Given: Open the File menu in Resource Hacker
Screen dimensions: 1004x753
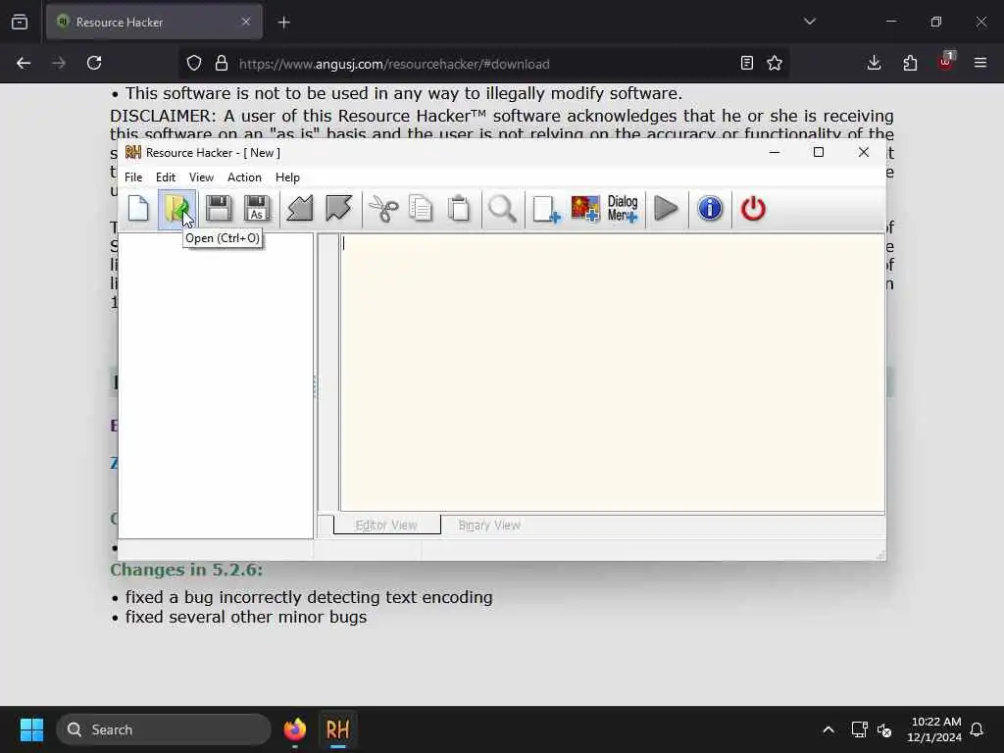Looking at the screenshot, I should (x=133, y=177).
